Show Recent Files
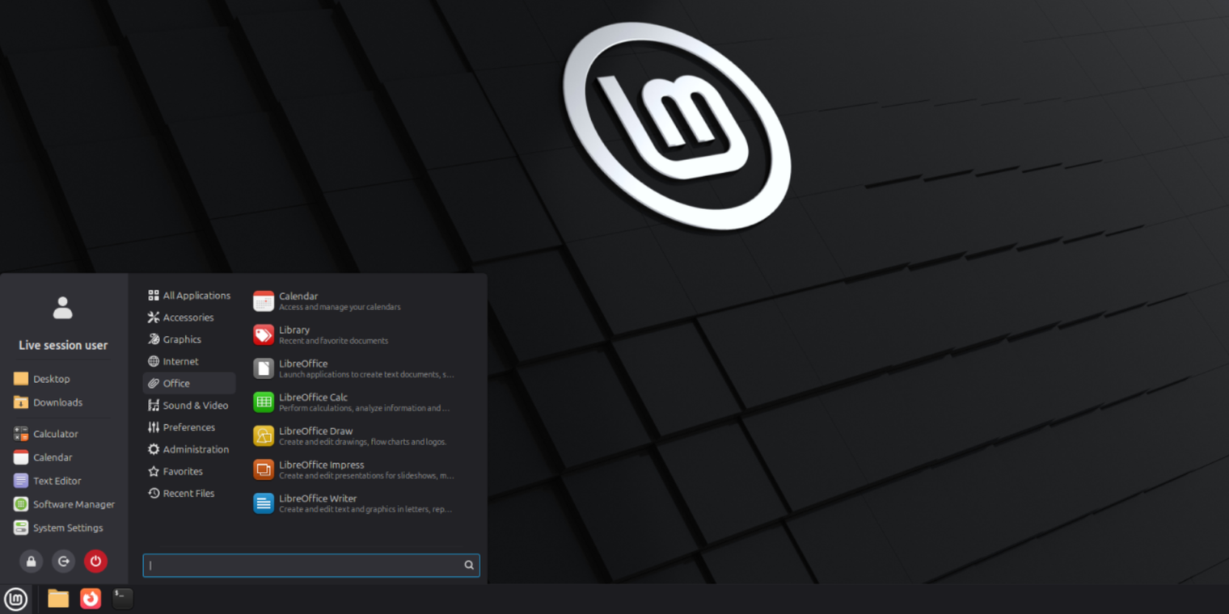This screenshot has height=614, width=1229. click(x=187, y=493)
